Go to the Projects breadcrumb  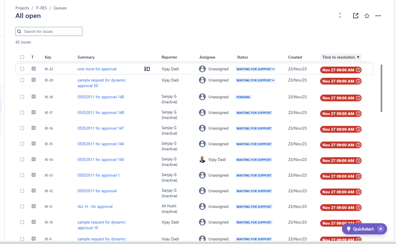(22, 8)
